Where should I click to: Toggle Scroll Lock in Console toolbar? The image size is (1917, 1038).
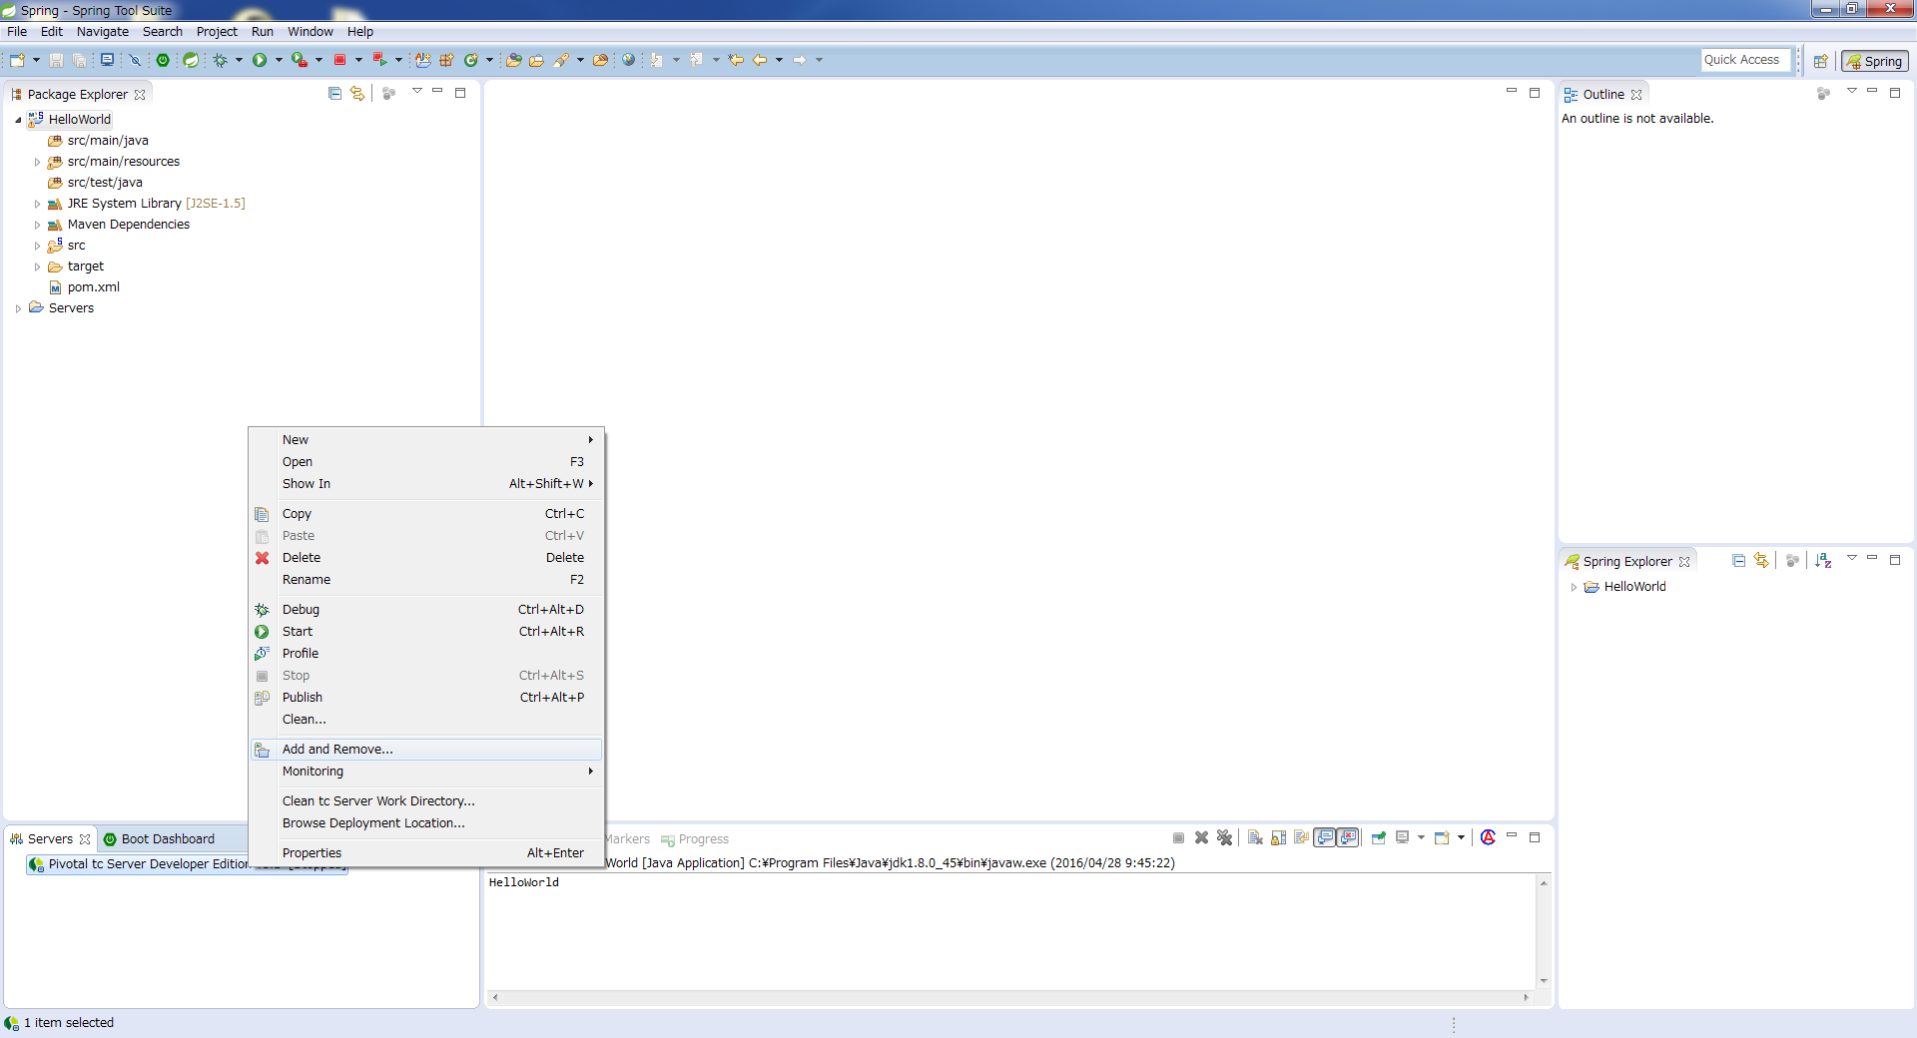(x=1278, y=838)
